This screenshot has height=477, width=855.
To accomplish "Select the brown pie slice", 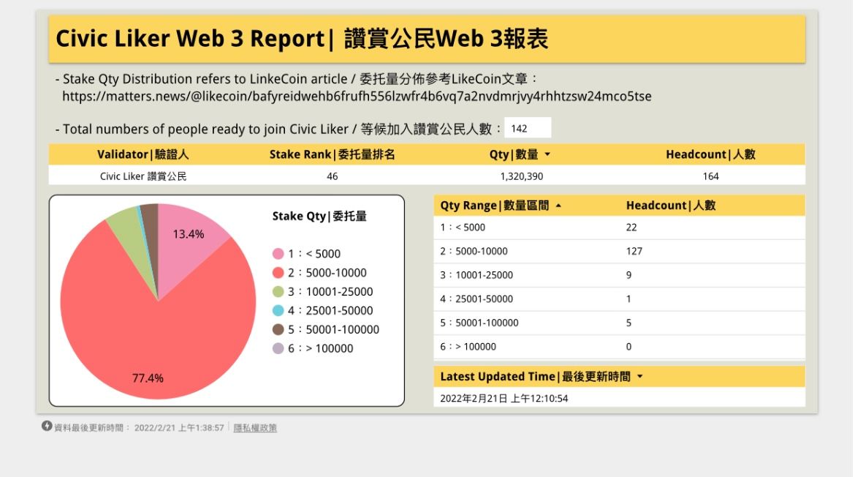I will pos(151,229).
